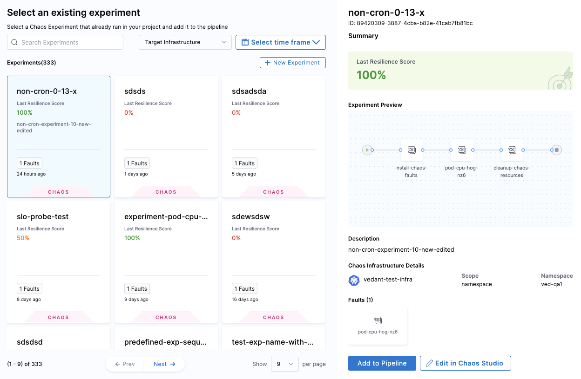Open Edit in Chaos Studio
This screenshot has height=379, width=581.
click(465, 363)
